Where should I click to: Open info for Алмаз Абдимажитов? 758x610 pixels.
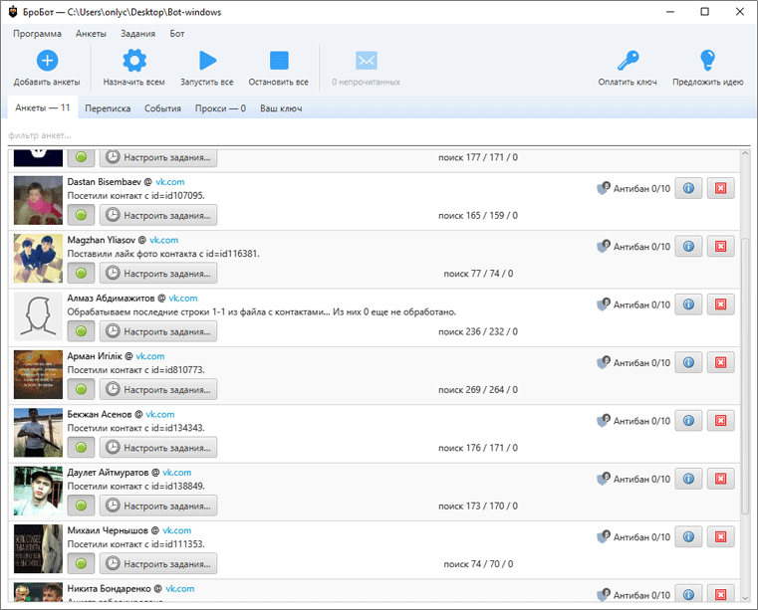(x=688, y=305)
